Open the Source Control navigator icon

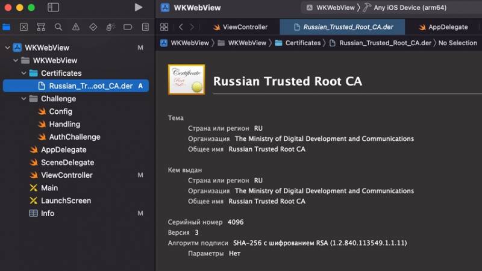[23, 27]
